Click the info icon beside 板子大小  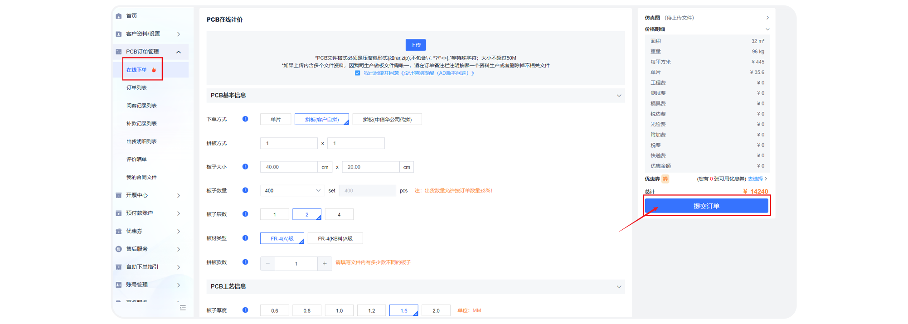point(245,166)
